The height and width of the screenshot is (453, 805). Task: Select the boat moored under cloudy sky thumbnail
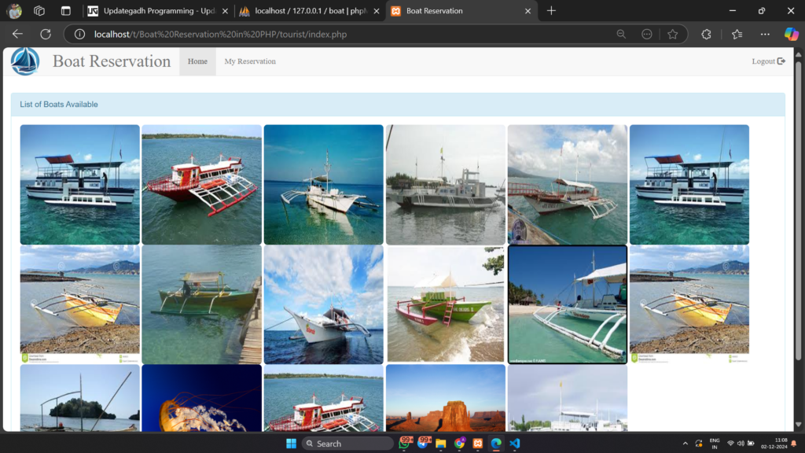[x=568, y=184]
